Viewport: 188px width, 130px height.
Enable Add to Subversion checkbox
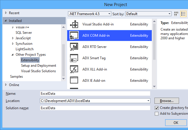pos(156,114)
